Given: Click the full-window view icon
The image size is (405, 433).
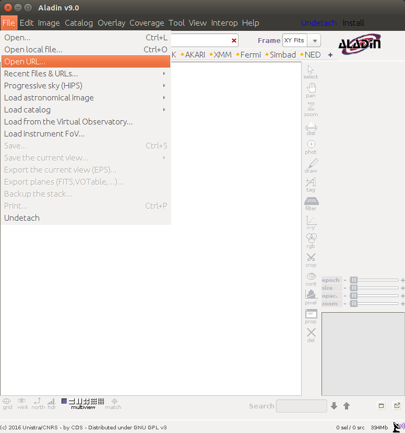Looking at the screenshot, I should (x=382, y=406).
